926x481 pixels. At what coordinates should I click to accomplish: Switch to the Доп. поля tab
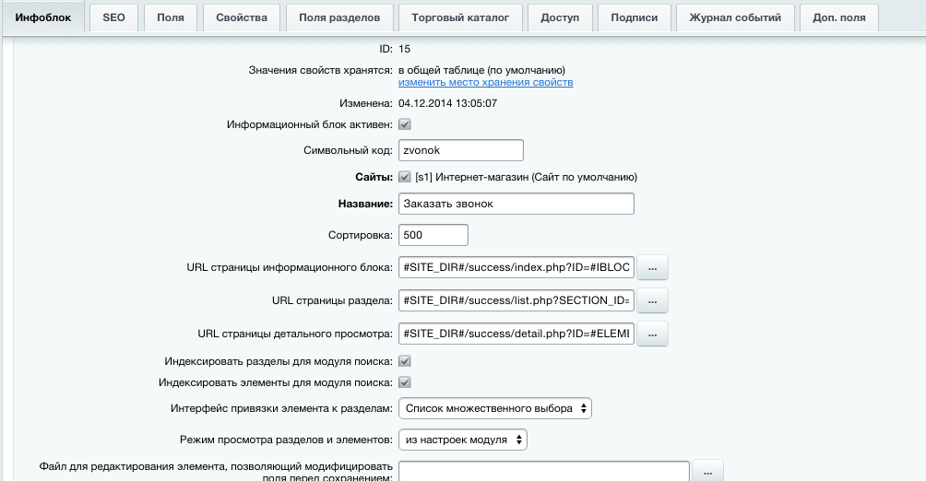(x=838, y=17)
